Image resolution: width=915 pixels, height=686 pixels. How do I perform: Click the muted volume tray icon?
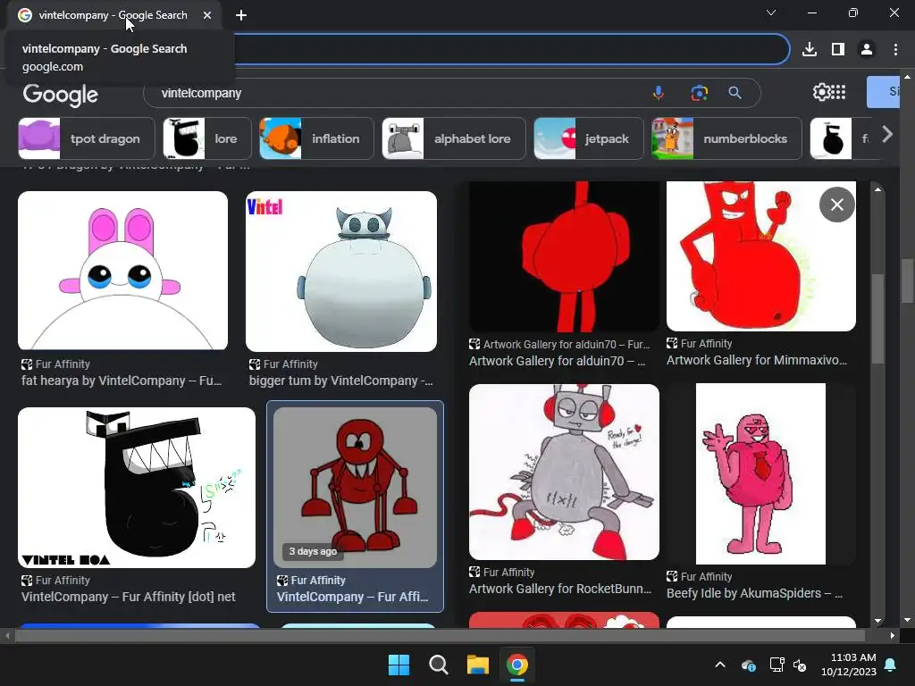point(800,665)
